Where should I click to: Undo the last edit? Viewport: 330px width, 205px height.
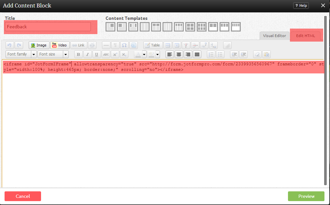coord(9,45)
